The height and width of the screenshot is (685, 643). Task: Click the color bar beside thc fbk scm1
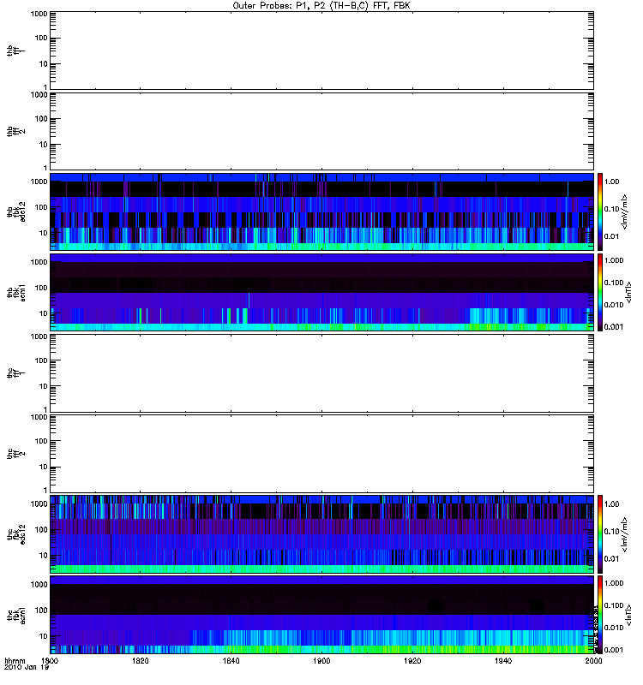[600, 615]
